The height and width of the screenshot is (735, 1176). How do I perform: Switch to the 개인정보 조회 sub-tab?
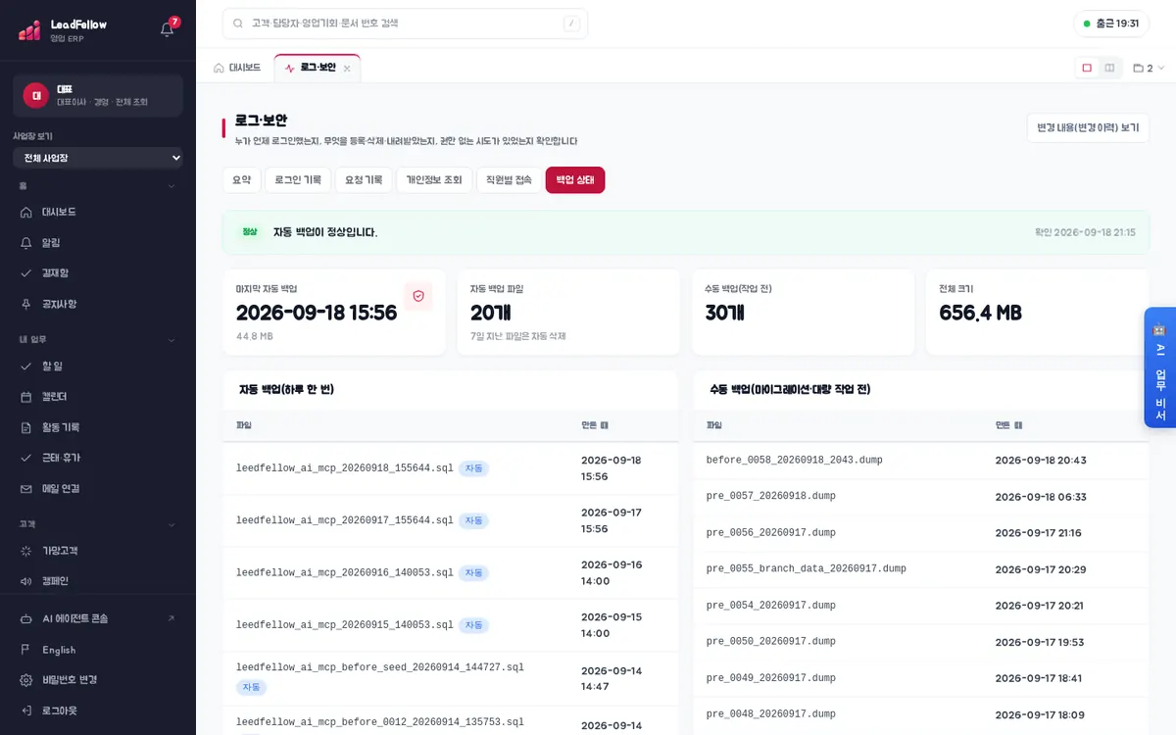click(x=434, y=179)
